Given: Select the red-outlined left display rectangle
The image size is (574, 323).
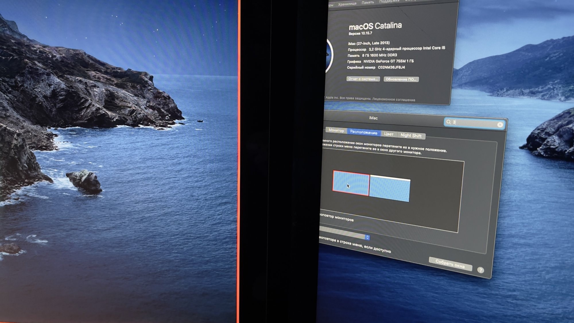Looking at the screenshot, I should 351,183.
